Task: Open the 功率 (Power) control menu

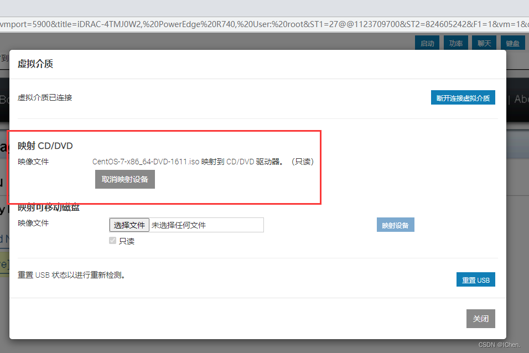Action: 455,42
